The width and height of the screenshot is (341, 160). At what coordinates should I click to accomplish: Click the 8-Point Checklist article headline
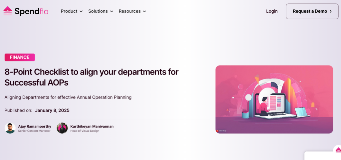[x=92, y=77]
